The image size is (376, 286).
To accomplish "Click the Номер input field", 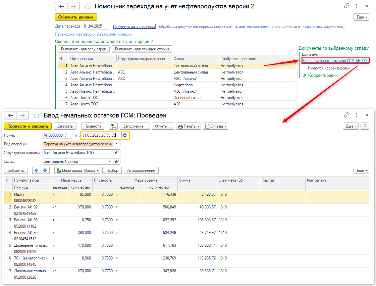I will coord(57,135).
